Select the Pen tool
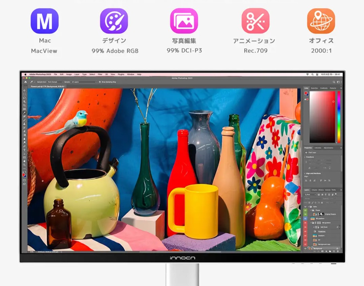Image resolution: width=364 pixels, height=286 pixels. (24, 146)
